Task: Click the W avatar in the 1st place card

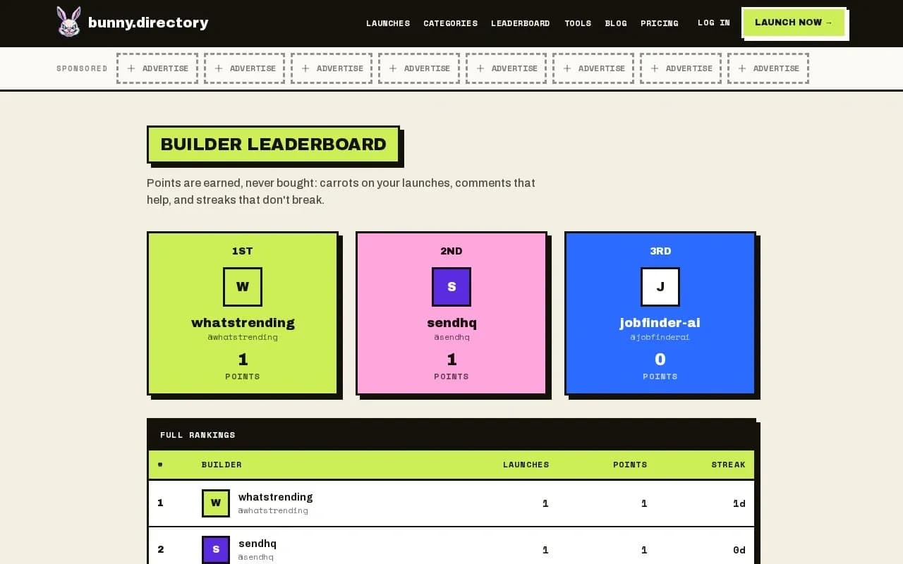Action: tap(243, 287)
